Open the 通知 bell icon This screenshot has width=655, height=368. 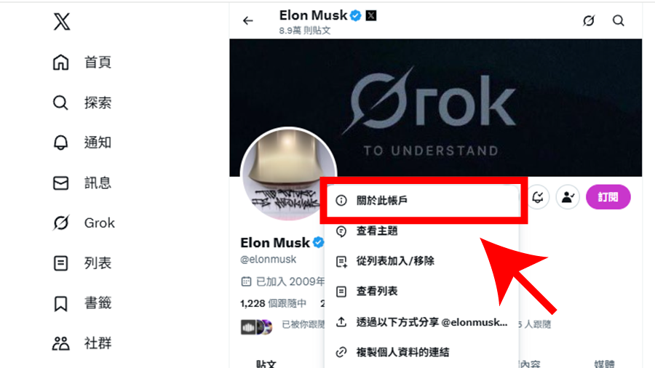(x=60, y=143)
